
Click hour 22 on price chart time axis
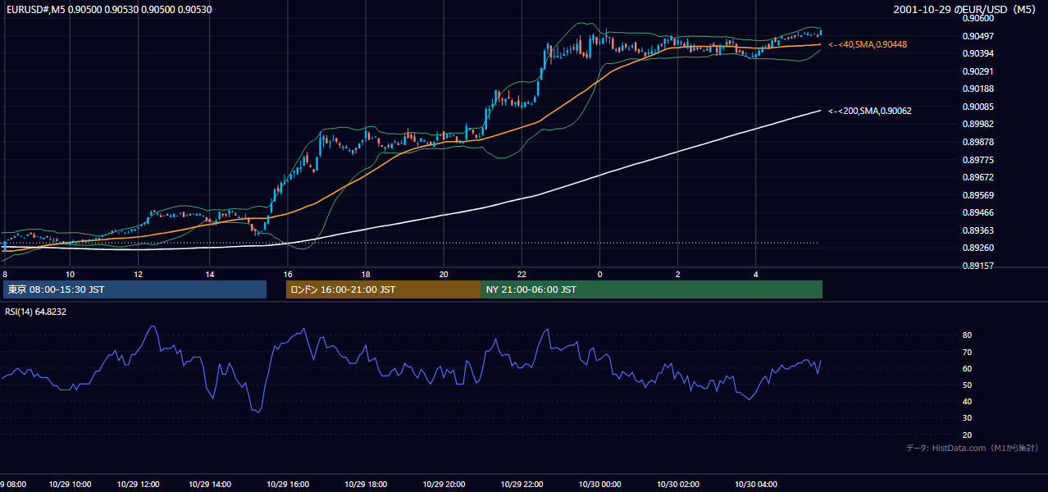(522, 274)
